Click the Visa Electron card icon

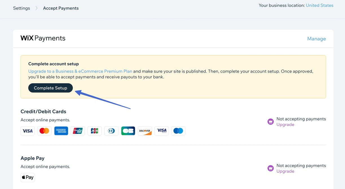click(x=161, y=130)
